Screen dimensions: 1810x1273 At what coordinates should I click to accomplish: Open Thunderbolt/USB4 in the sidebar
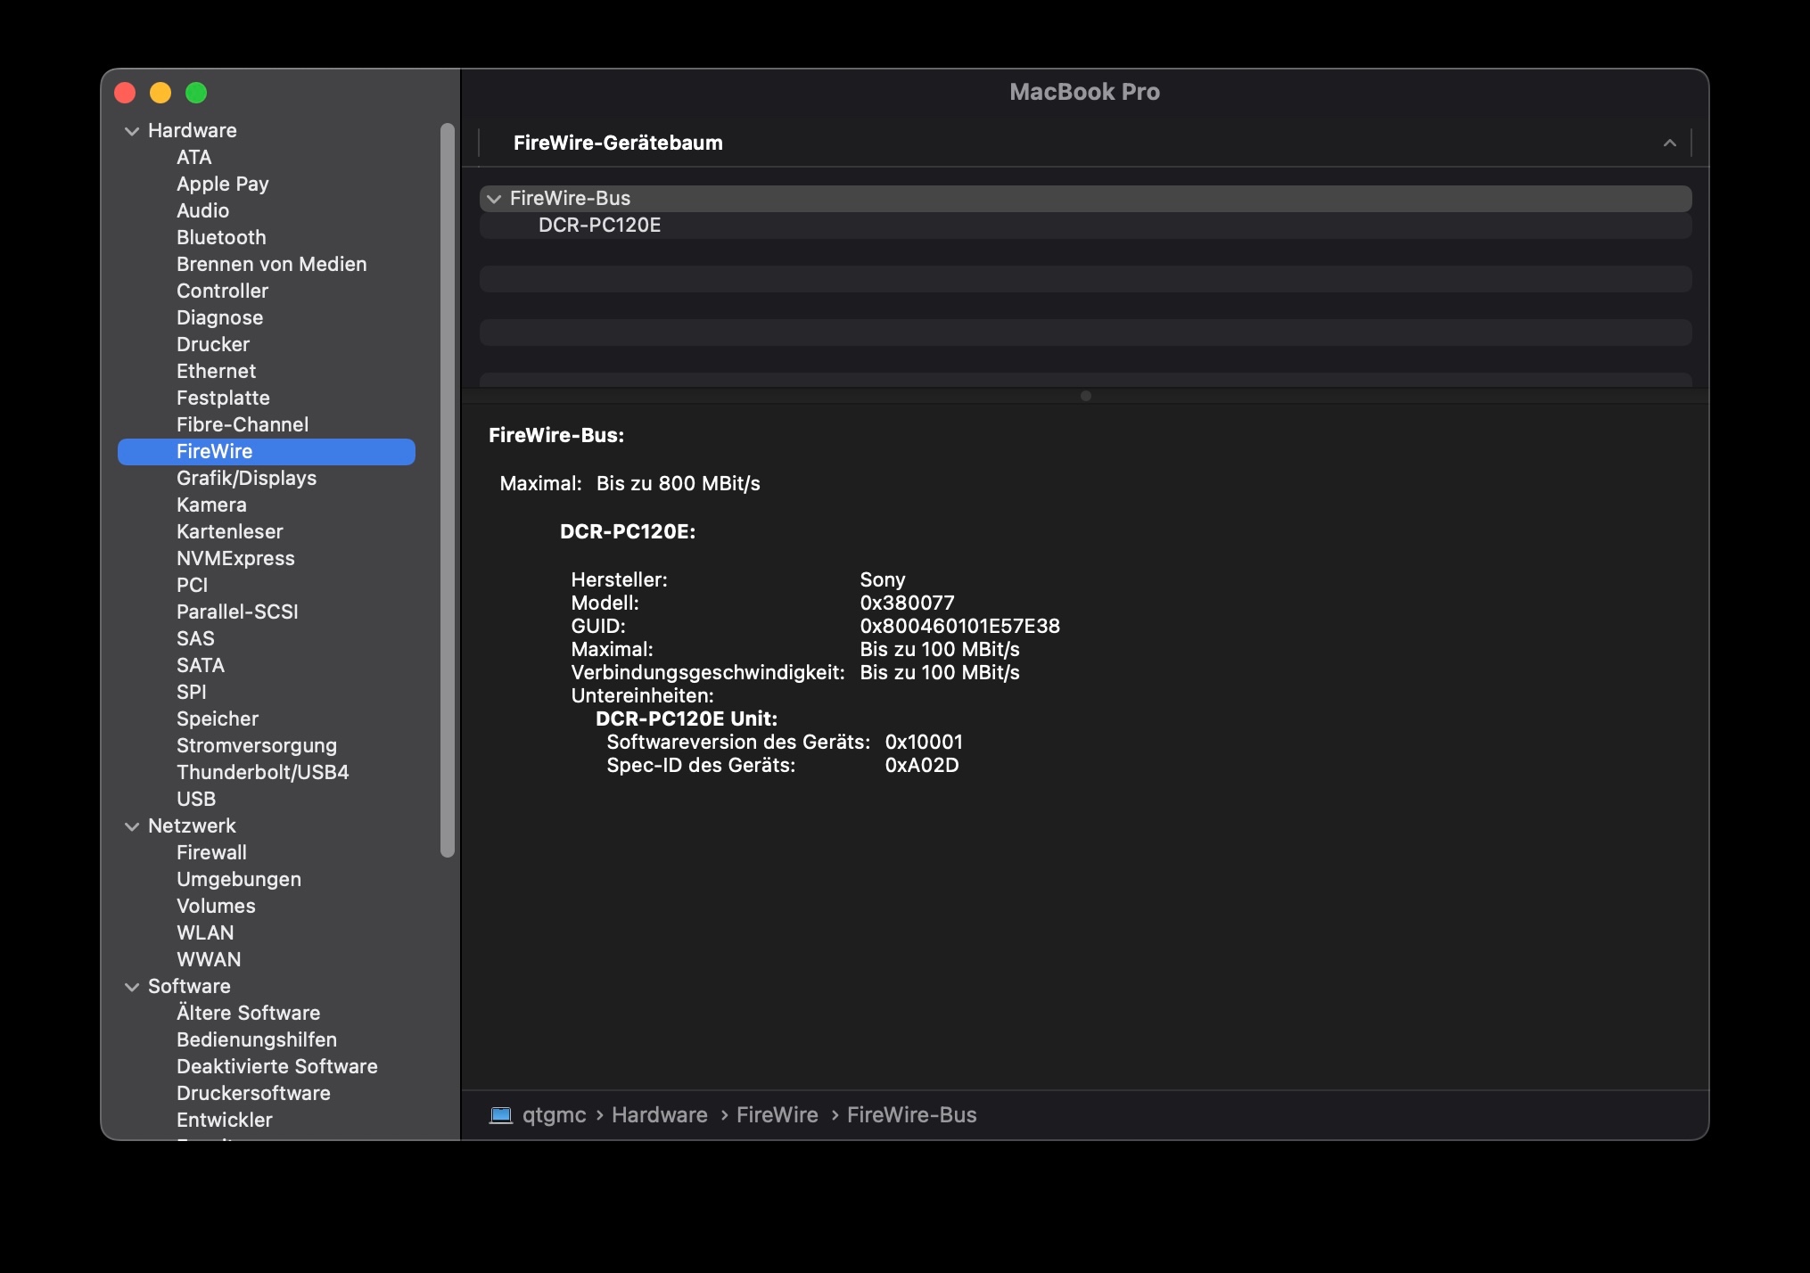tap(262, 772)
